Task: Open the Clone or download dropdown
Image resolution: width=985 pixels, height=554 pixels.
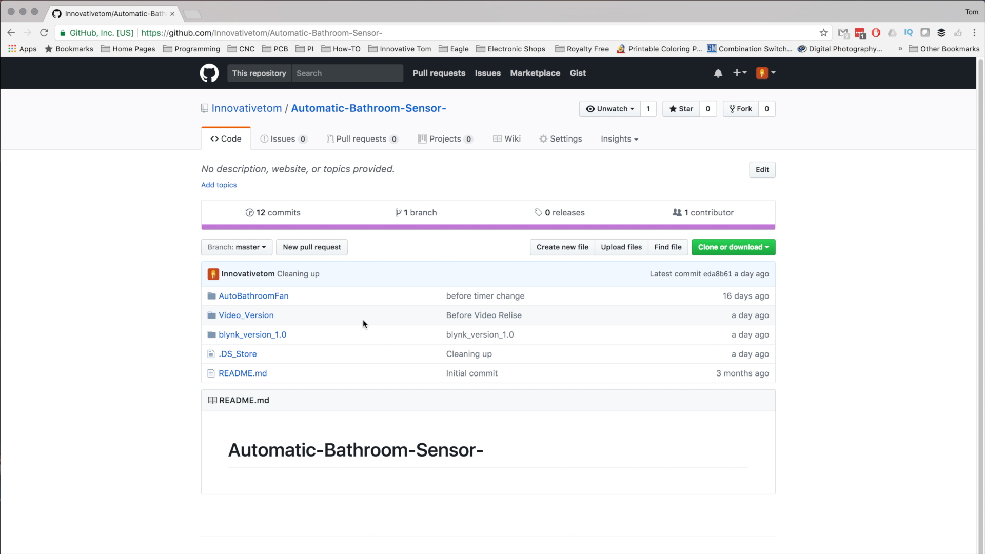Action: click(733, 247)
